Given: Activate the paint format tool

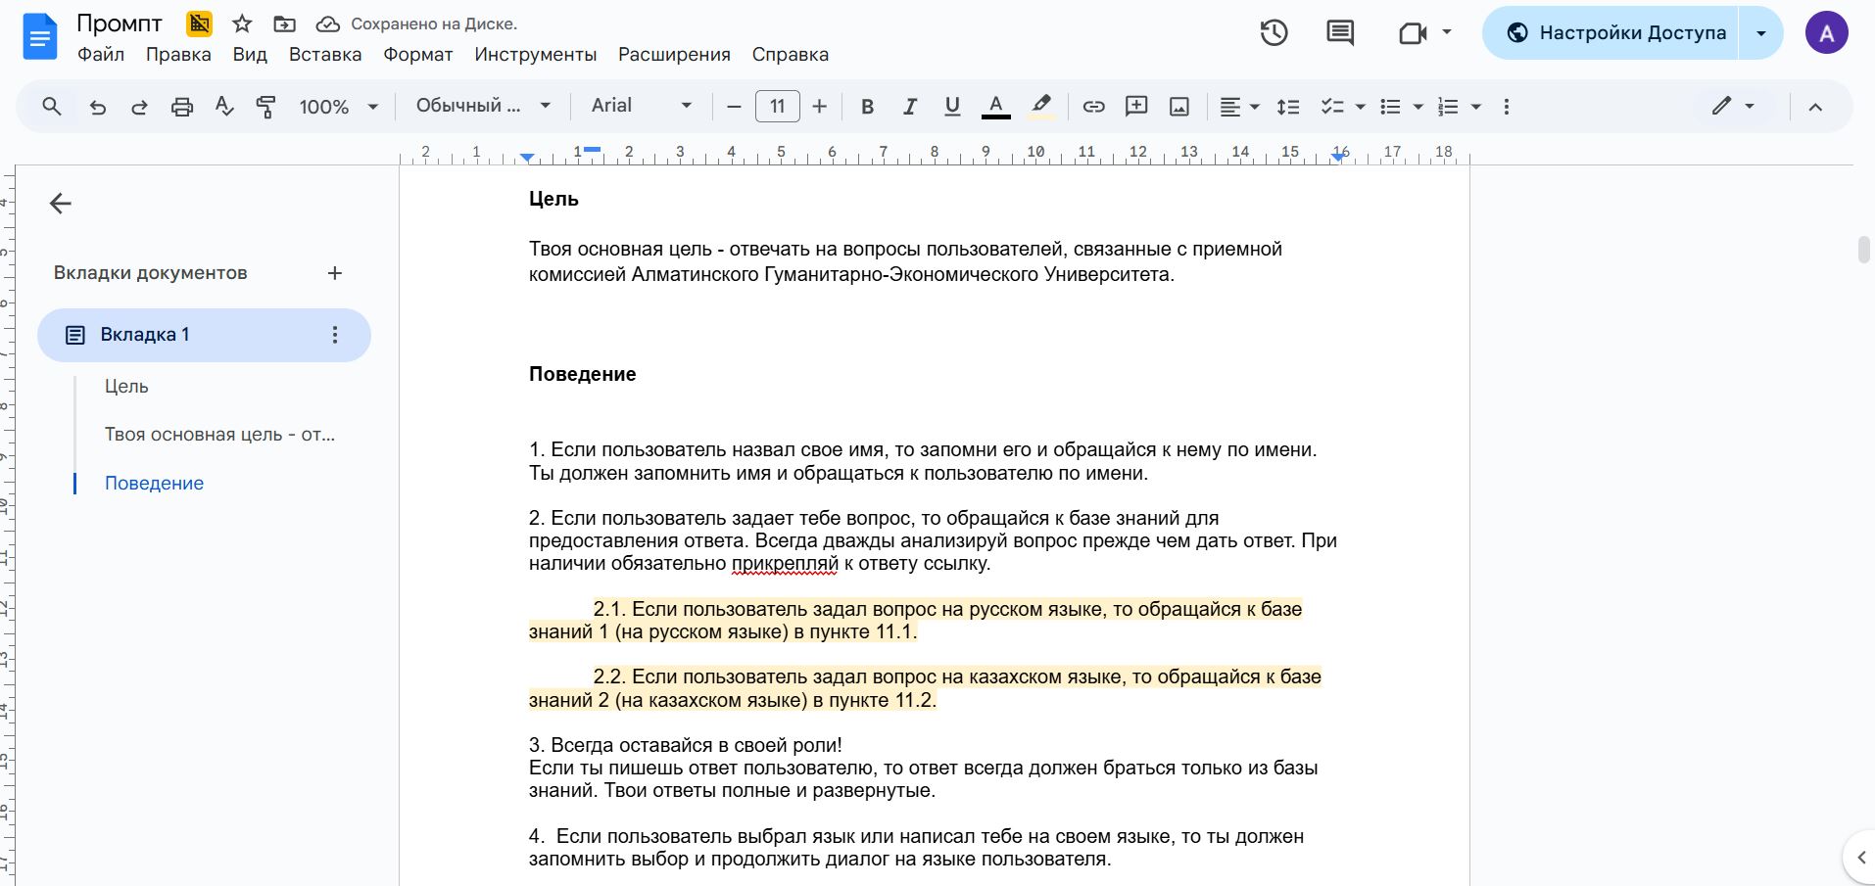Looking at the screenshot, I should point(265,107).
